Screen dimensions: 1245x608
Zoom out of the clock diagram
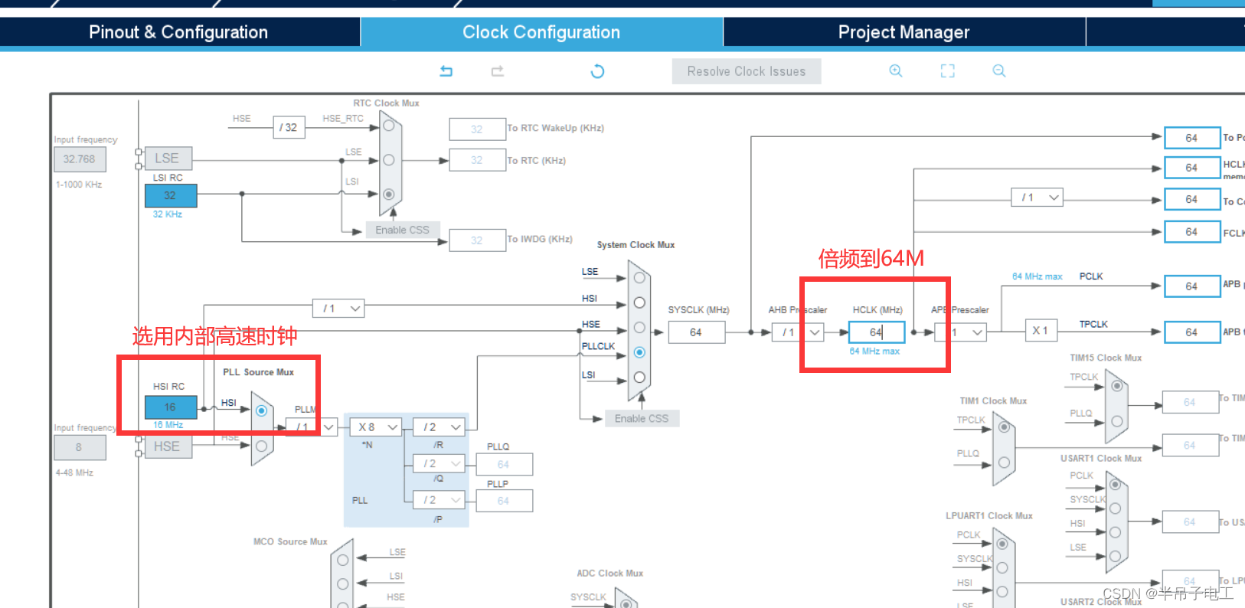click(x=999, y=70)
